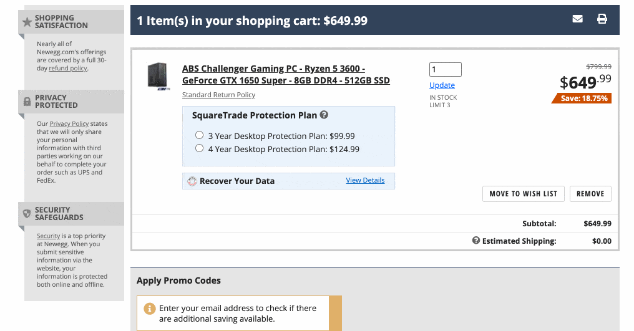Click the Security Safeguards shield icon
The image size is (634, 331).
tap(27, 214)
